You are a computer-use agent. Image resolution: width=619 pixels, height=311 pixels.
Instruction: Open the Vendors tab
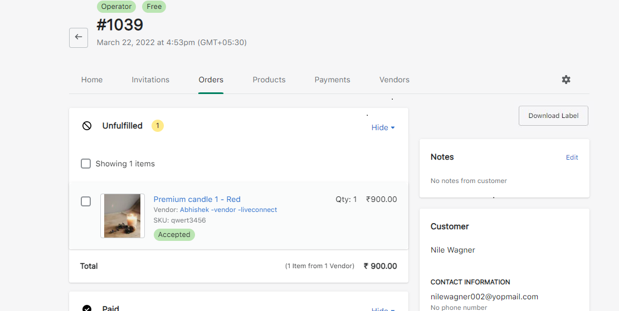click(x=394, y=80)
